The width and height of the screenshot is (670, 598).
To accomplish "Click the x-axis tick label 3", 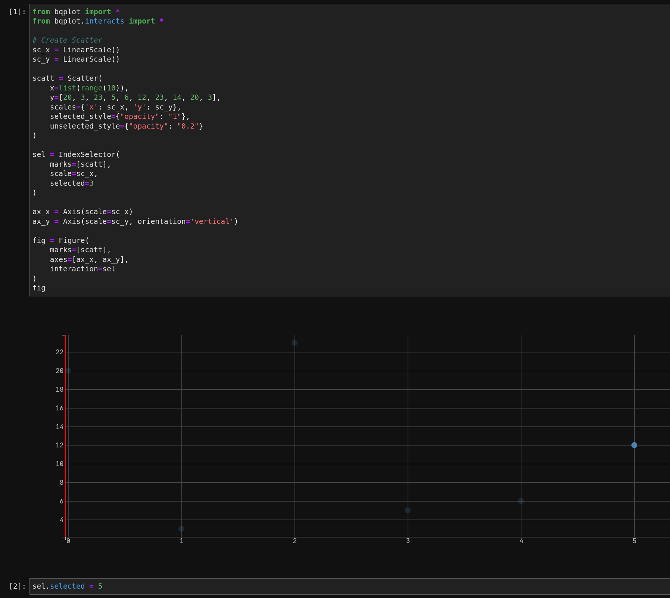I will (408, 541).
